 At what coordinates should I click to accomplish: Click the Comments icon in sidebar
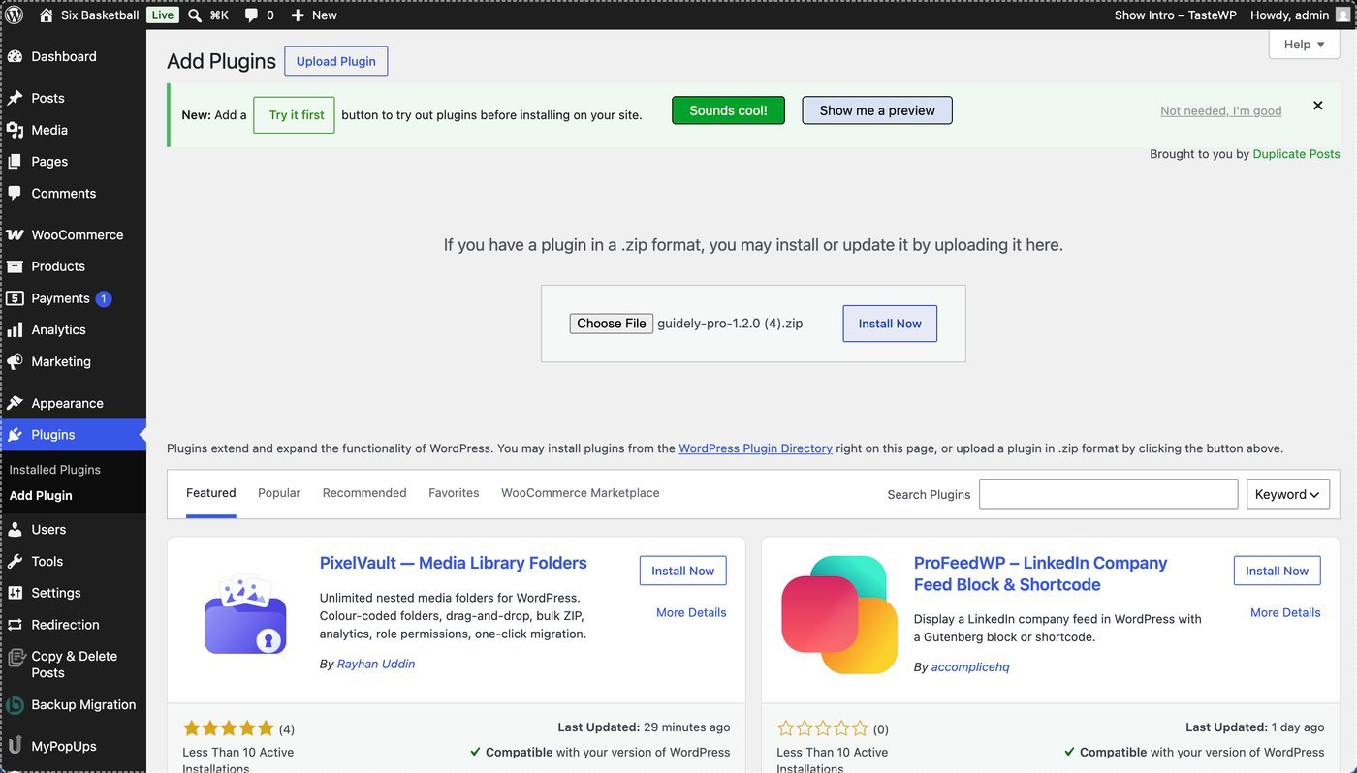15,193
